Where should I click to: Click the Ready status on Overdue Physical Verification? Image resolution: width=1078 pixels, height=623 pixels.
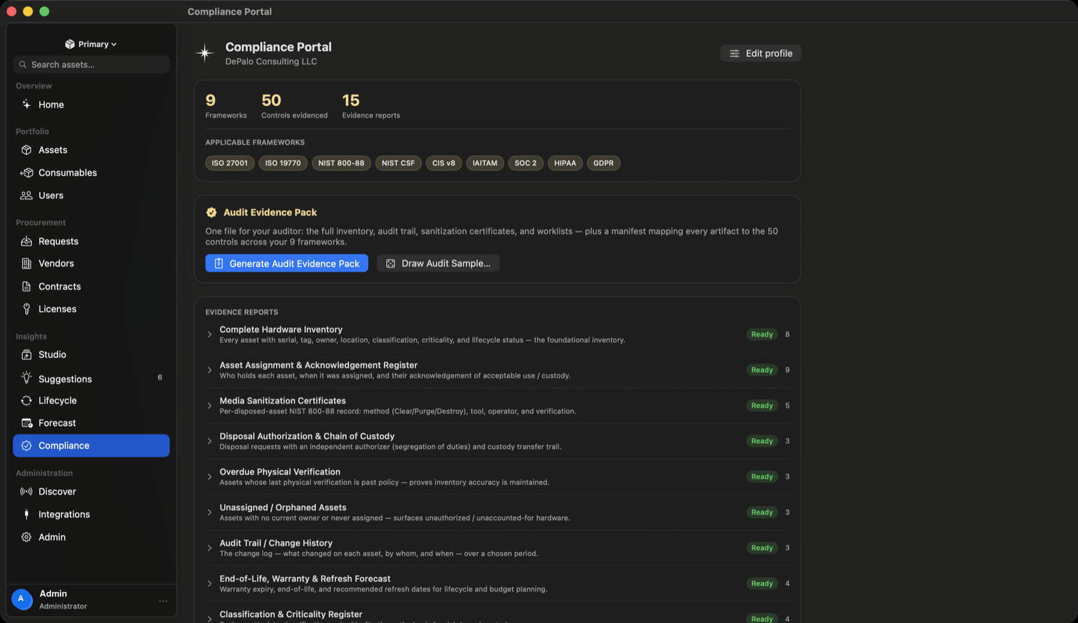[762, 477]
